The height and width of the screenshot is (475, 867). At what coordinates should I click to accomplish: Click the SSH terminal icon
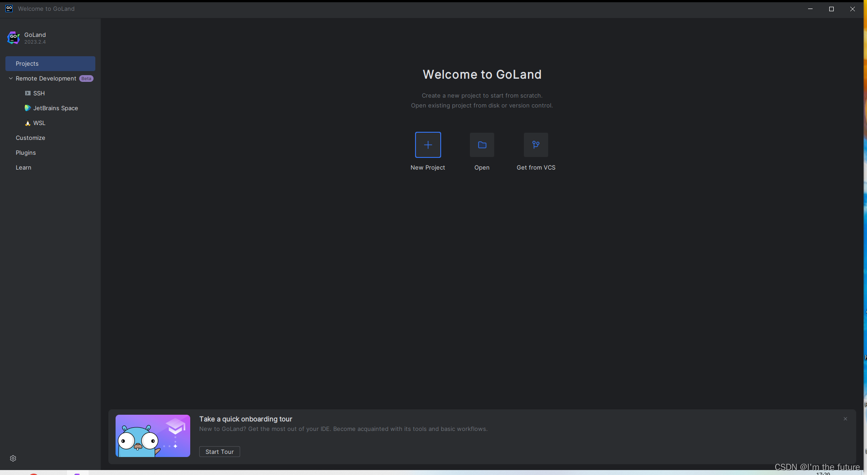pos(28,93)
